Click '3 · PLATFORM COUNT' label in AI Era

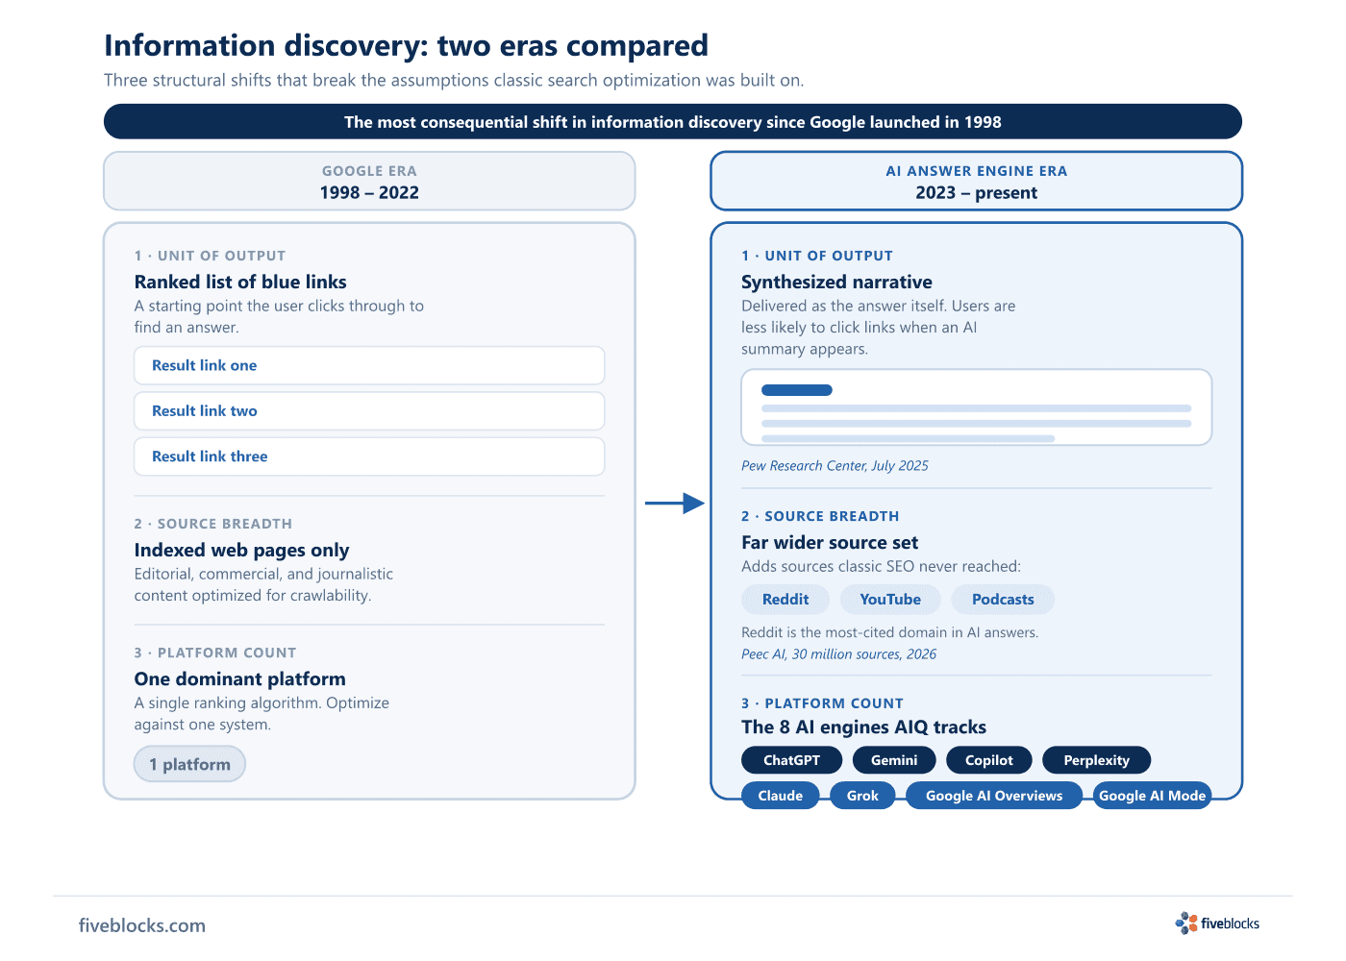[822, 703]
